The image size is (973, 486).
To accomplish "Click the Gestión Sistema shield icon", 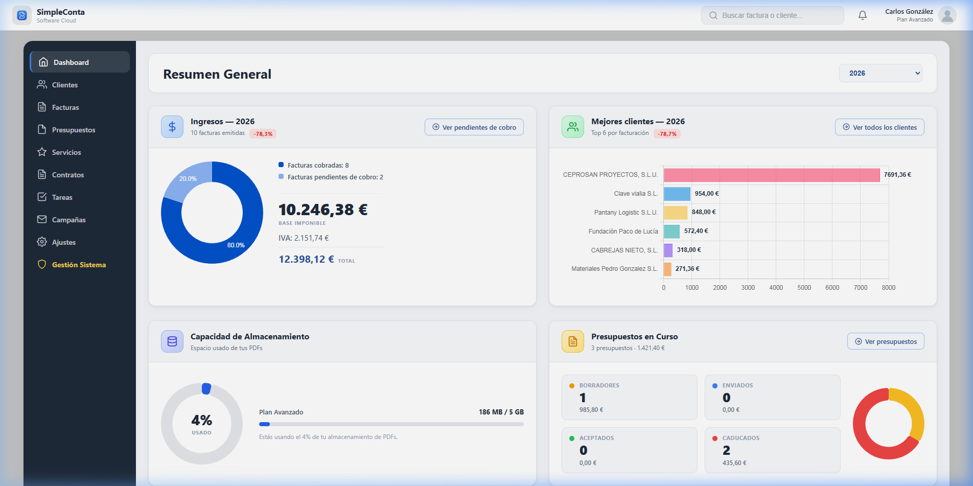I will 42,264.
